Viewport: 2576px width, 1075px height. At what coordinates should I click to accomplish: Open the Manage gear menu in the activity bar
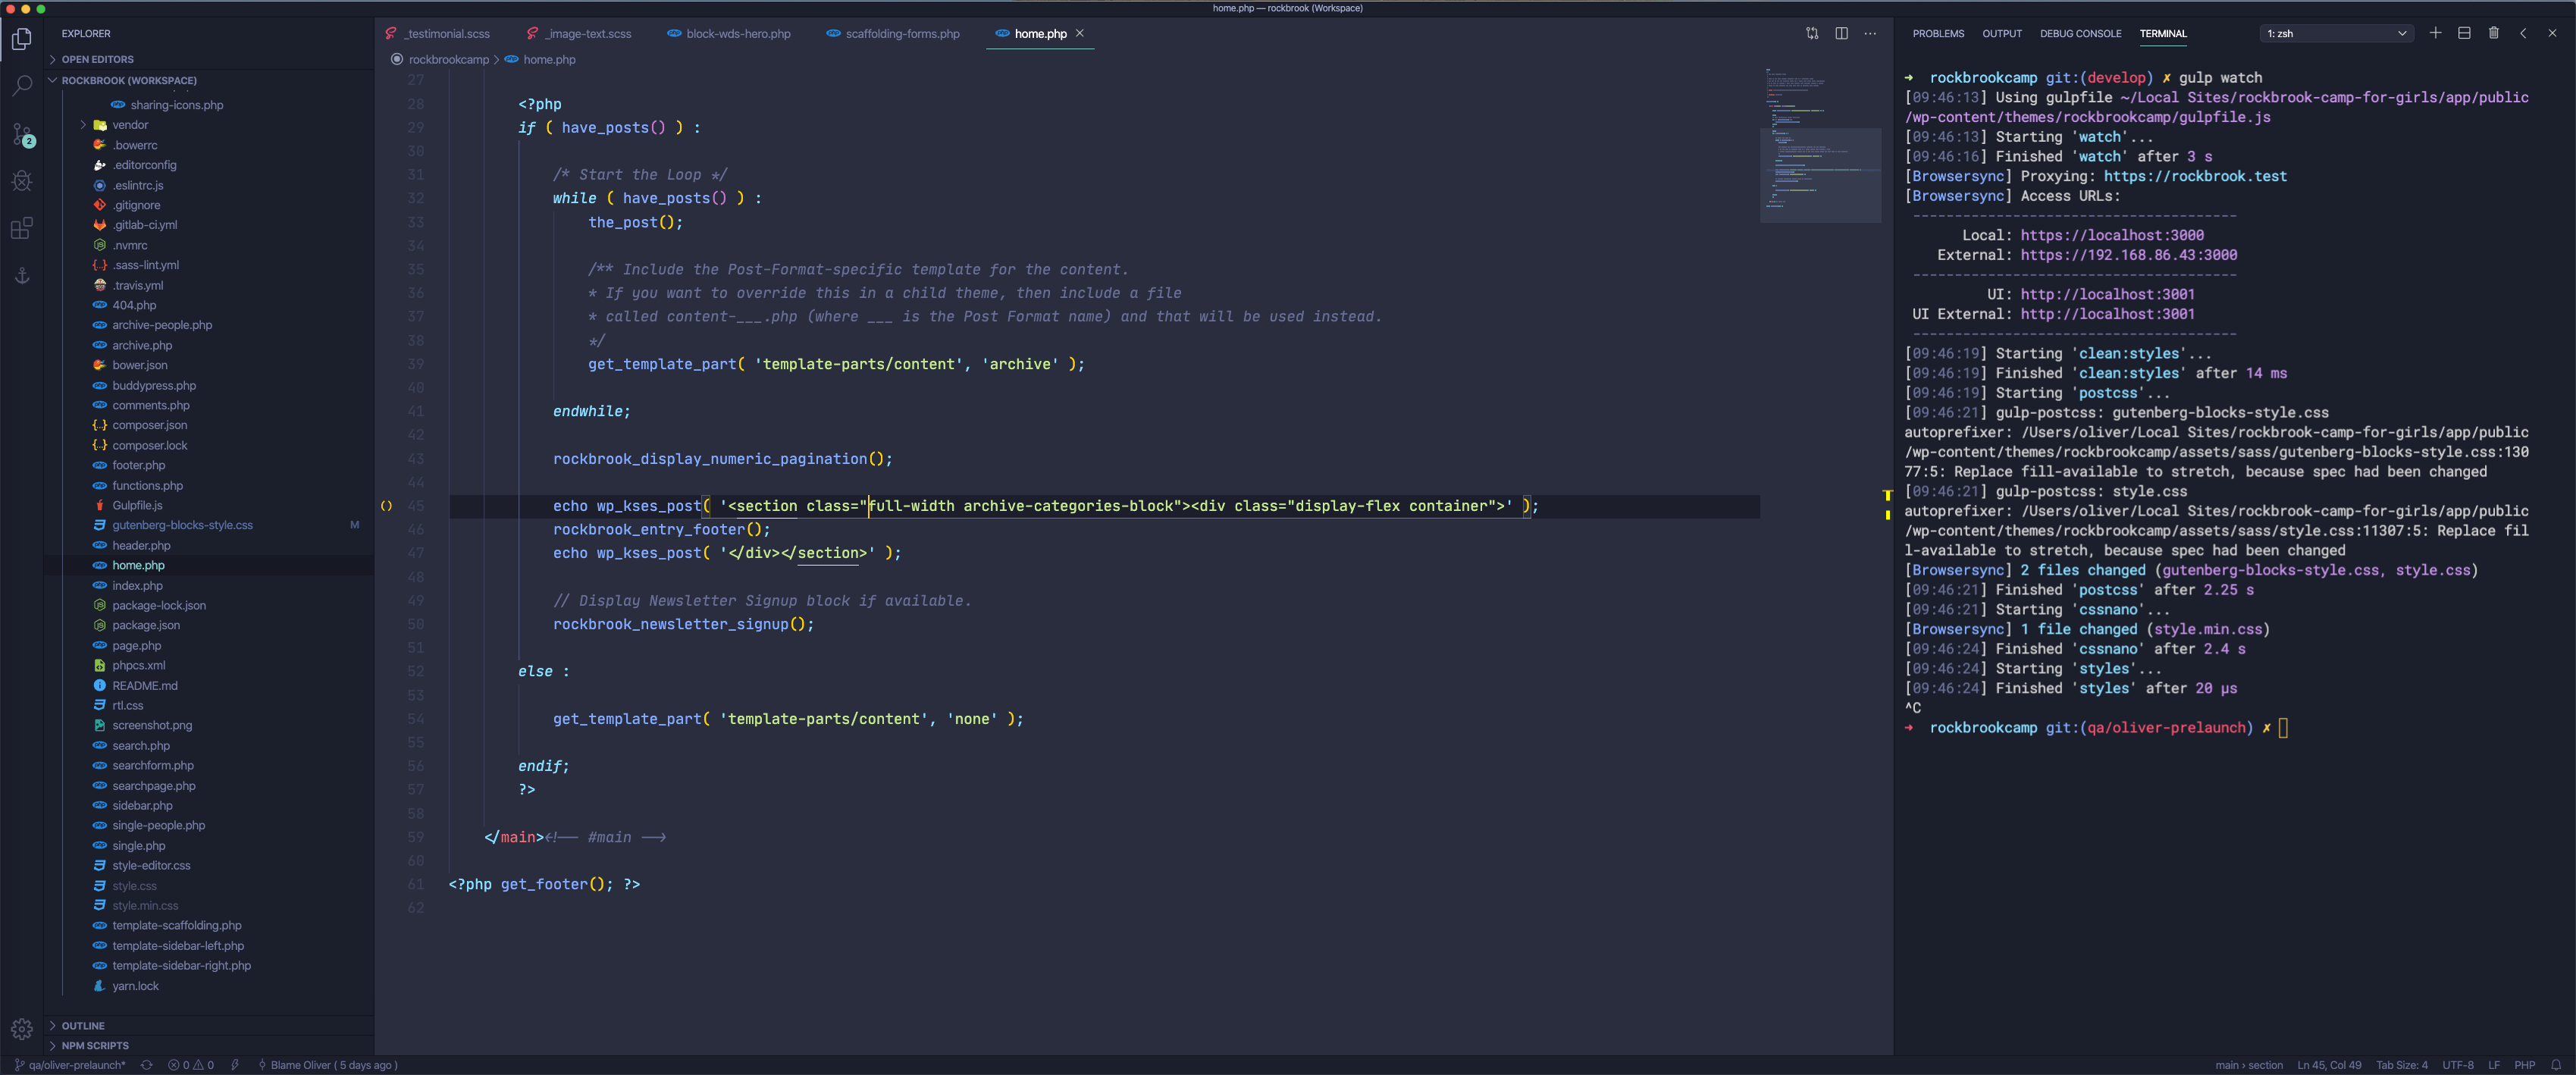pyautogui.click(x=21, y=1027)
